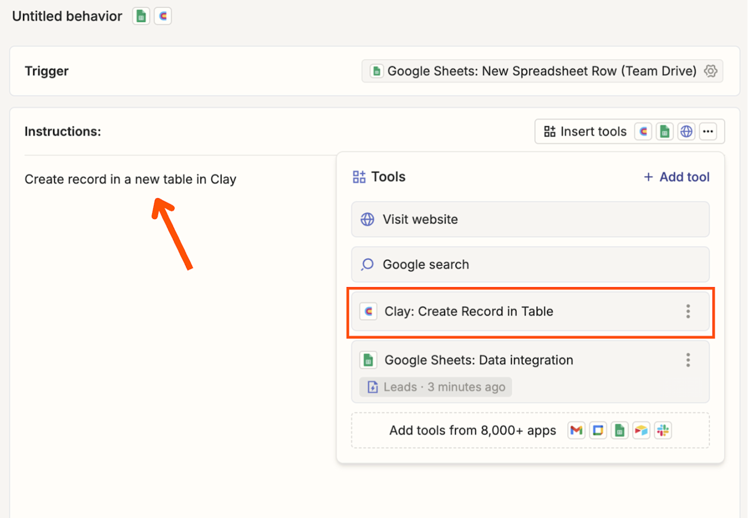Click the trigger settings gear icon

(x=710, y=71)
